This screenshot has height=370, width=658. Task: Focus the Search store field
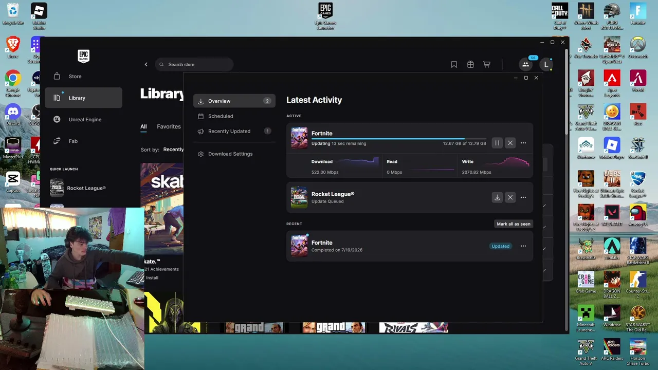click(x=194, y=64)
